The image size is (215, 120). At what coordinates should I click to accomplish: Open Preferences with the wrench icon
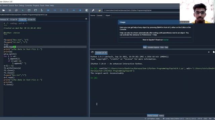point(93,10)
